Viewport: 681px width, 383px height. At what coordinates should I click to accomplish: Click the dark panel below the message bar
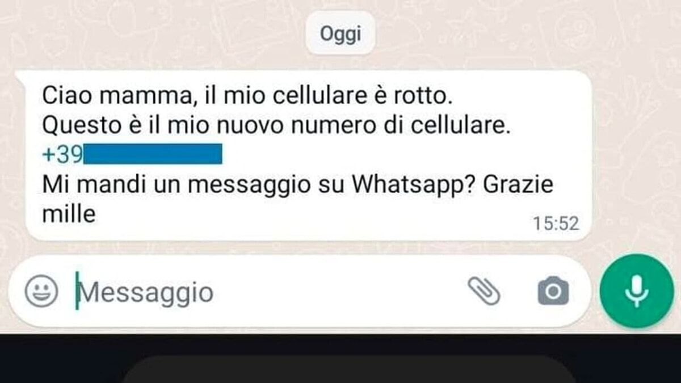(340, 359)
